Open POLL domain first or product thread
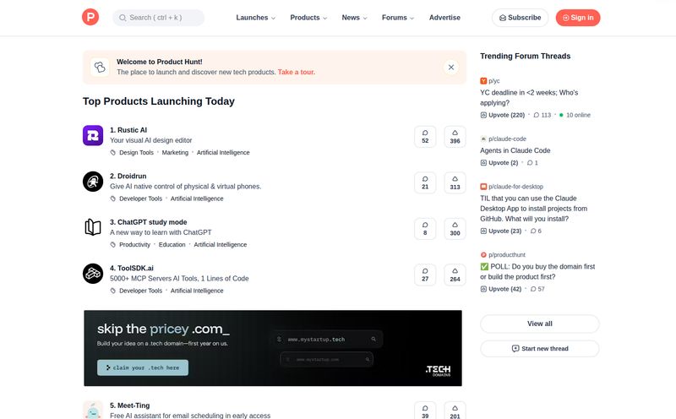676x419 pixels. (537, 271)
